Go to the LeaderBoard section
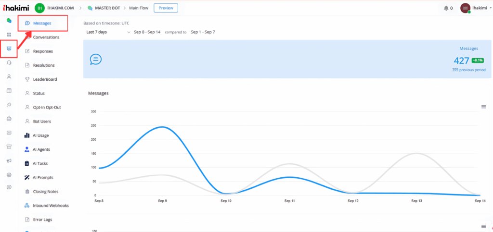Image resolution: width=493 pixels, height=232 pixels. (x=44, y=79)
